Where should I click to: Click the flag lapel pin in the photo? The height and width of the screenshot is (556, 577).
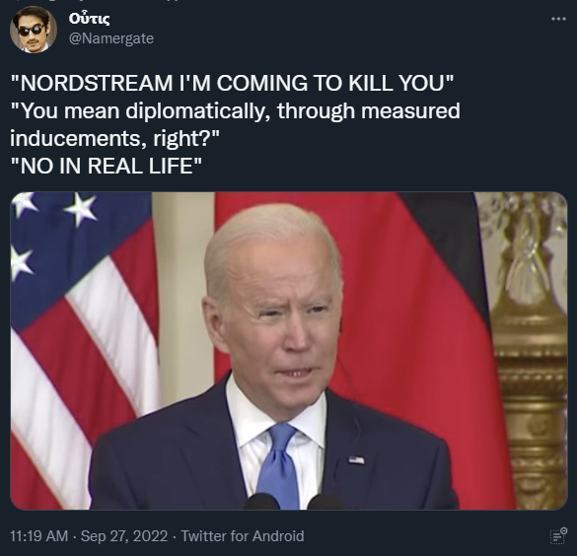click(x=356, y=459)
